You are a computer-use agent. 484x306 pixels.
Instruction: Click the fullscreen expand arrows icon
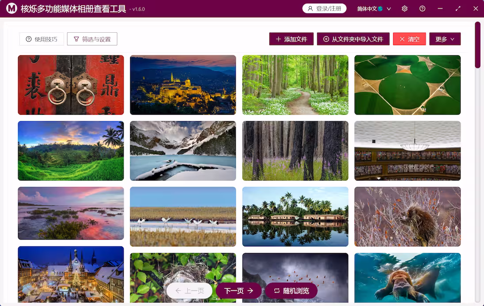[x=458, y=8]
